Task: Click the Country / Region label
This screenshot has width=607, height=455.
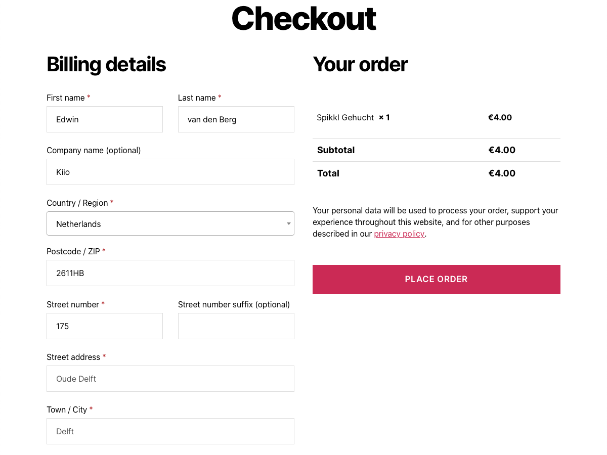Action: pyautogui.click(x=77, y=203)
